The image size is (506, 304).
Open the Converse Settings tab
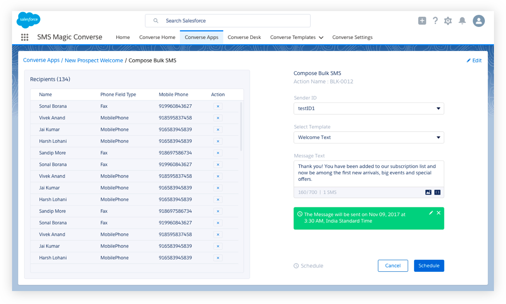(352, 38)
